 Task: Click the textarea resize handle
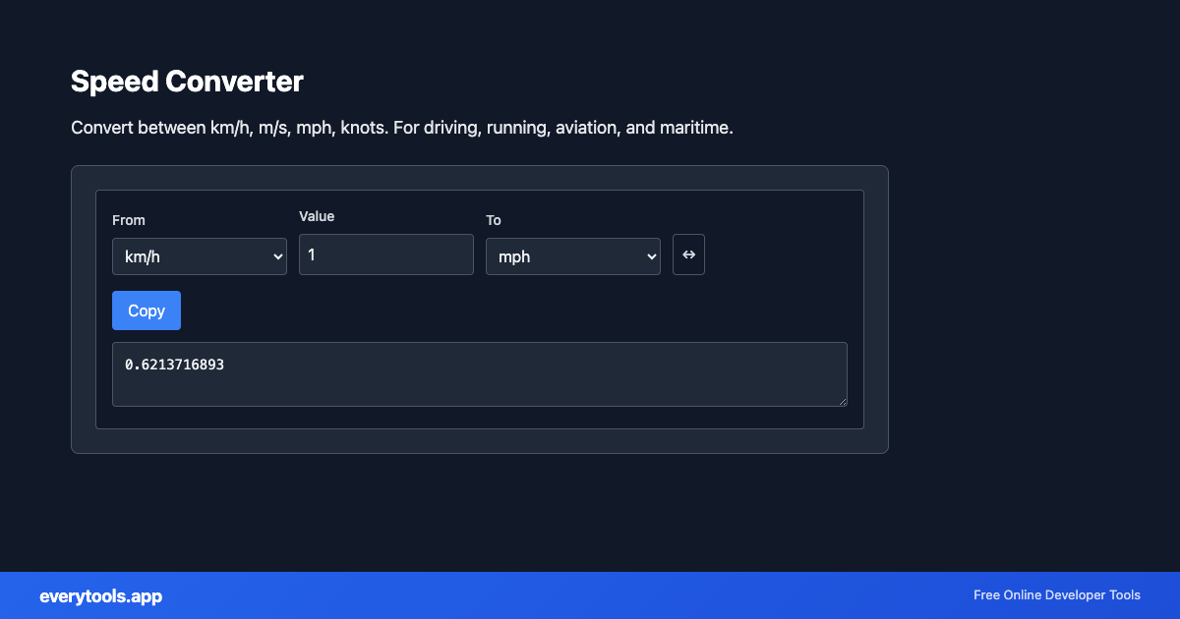click(x=842, y=401)
